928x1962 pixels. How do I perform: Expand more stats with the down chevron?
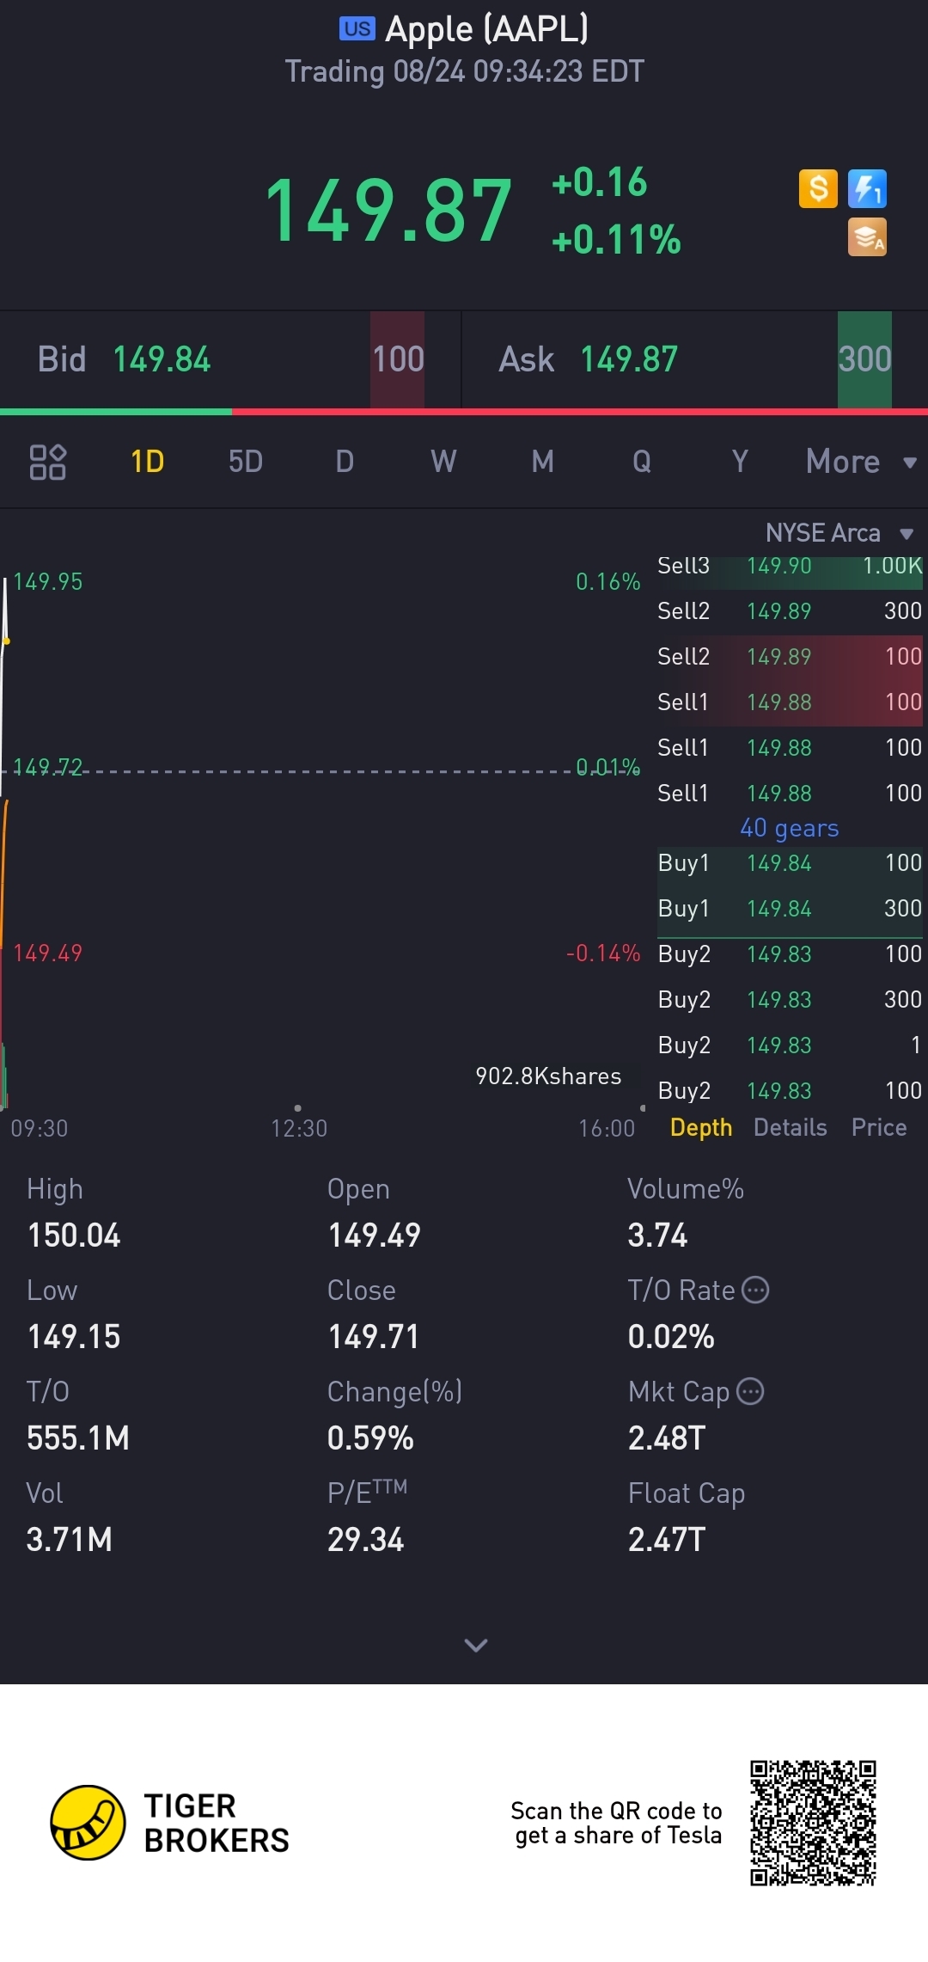[475, 1645]
